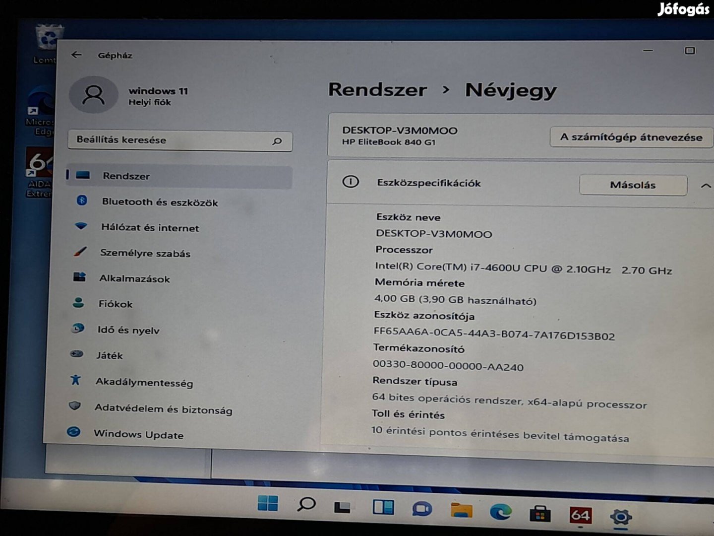
Task: Click the Hálózat és internet wifi icon
Action: (x=81, y=226)
